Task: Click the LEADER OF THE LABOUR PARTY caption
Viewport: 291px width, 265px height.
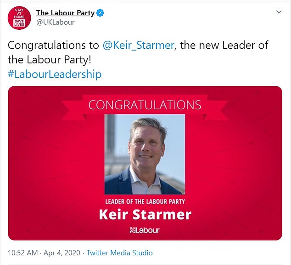Action: (x=145, y=202)
